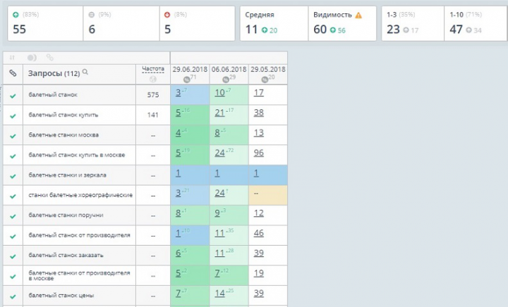Image resolution: width=508 pixels, height=307 pixels.
Task: Click the green up-arrow icon above 55
Action: 16,15
